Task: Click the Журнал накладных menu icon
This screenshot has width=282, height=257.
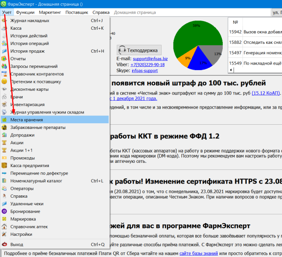Action: pyautogui.click(x=5, y=21)
